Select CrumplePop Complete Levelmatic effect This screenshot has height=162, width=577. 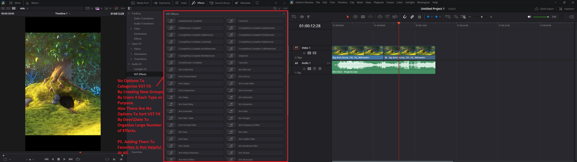[x=195, y=42]
